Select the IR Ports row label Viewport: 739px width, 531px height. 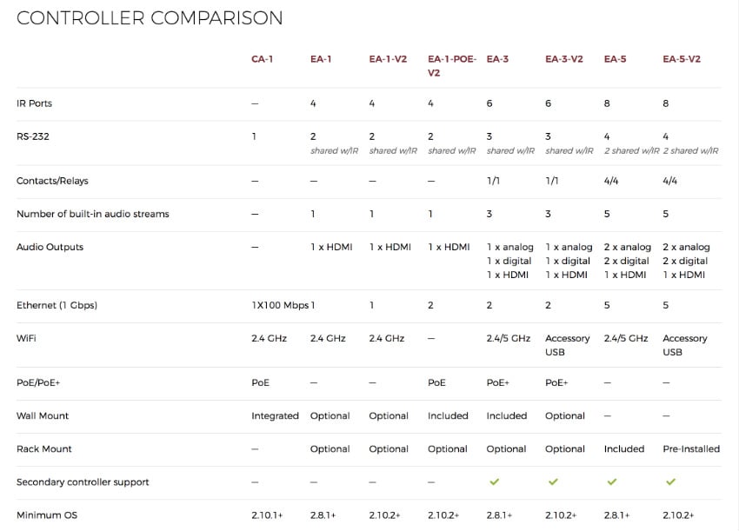(35, 103)
